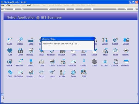
Task: Click the Disconnecting dialog title bar
Action: click(68, 39)
